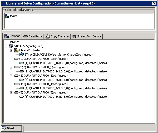The height and width of the screenshot is (133, 158).
Task: Switch to the Libraries tab
Action: coord(12,36)
